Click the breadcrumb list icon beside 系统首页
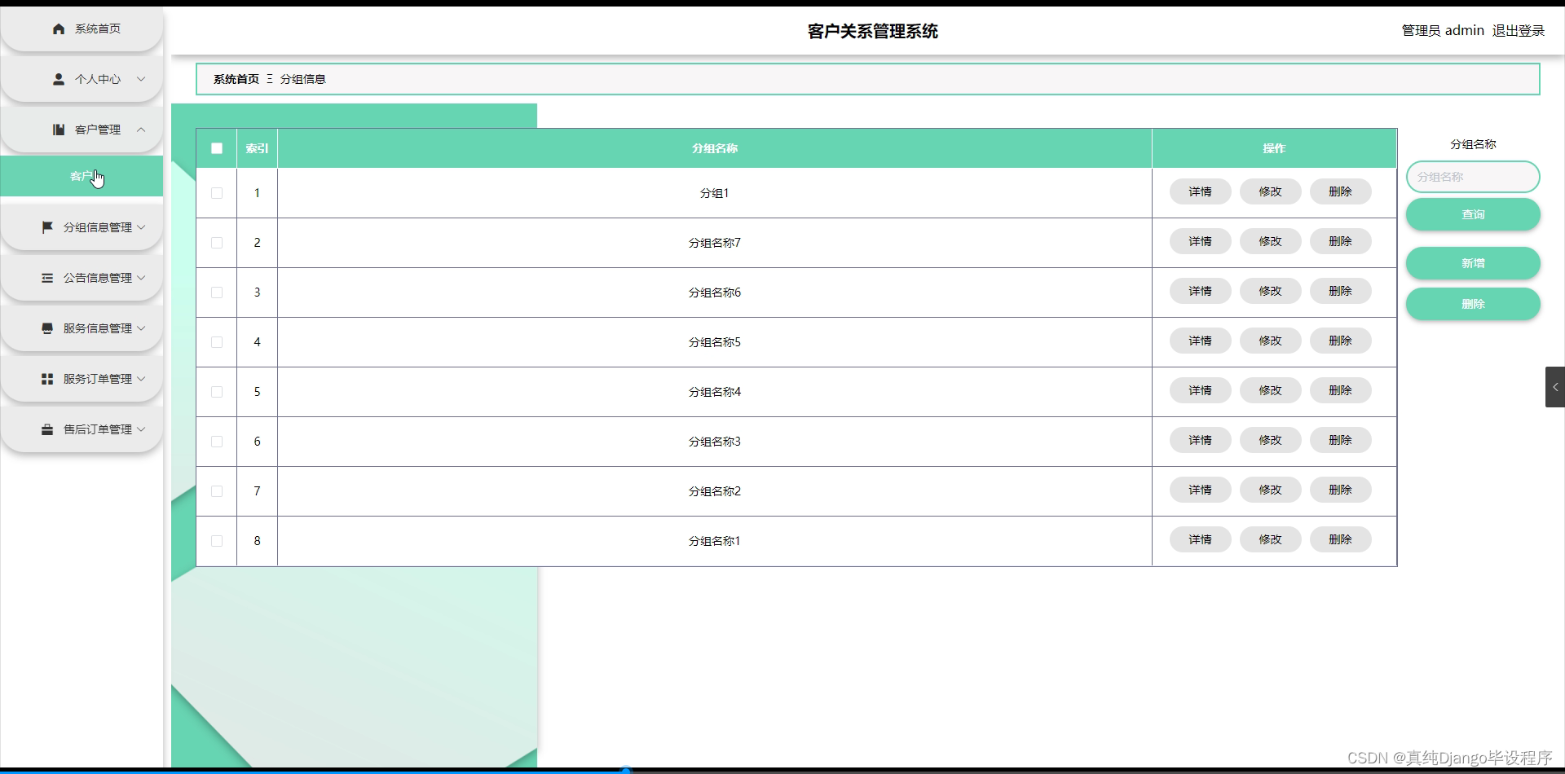Viewport: 1565px width, 774px height. (270, 79)
